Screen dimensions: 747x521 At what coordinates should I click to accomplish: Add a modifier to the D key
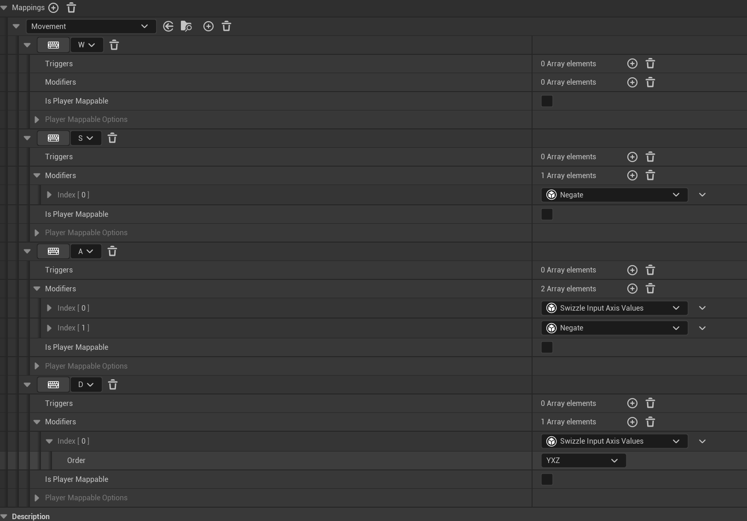pyautogui.click(x=632, y=422)
